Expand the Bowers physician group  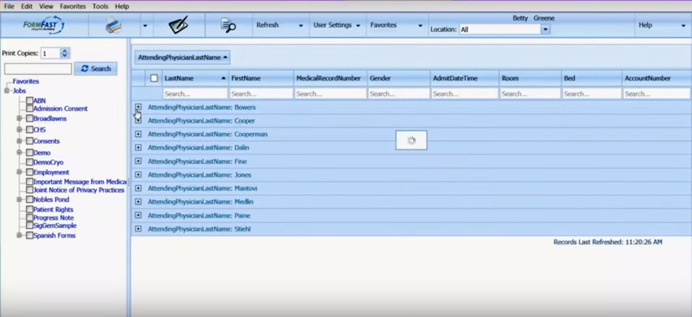point(138,107)
